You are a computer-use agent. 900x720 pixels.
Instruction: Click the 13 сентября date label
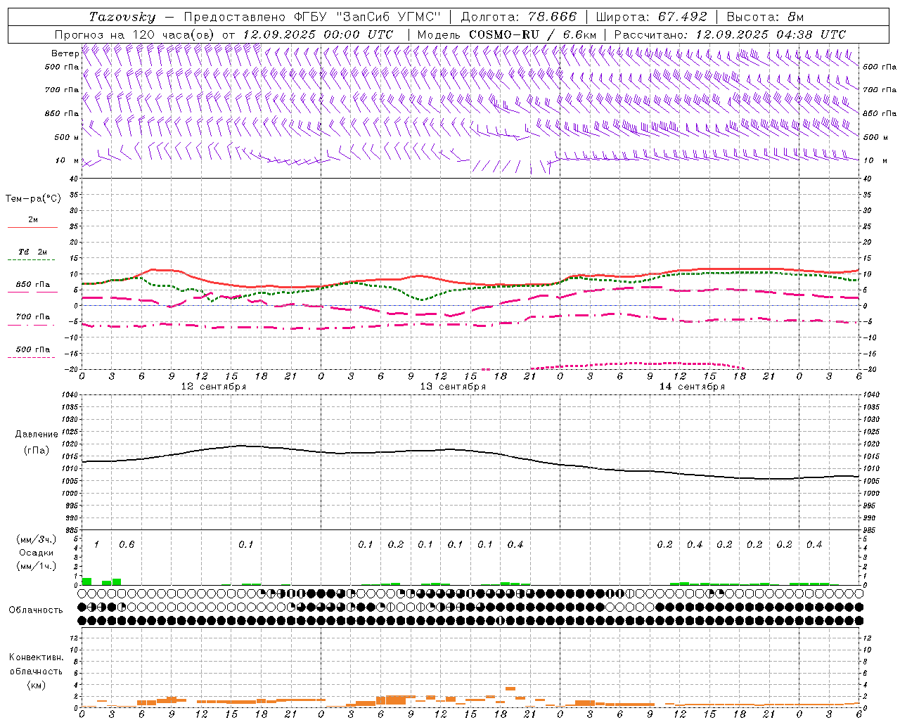point(453,387)
